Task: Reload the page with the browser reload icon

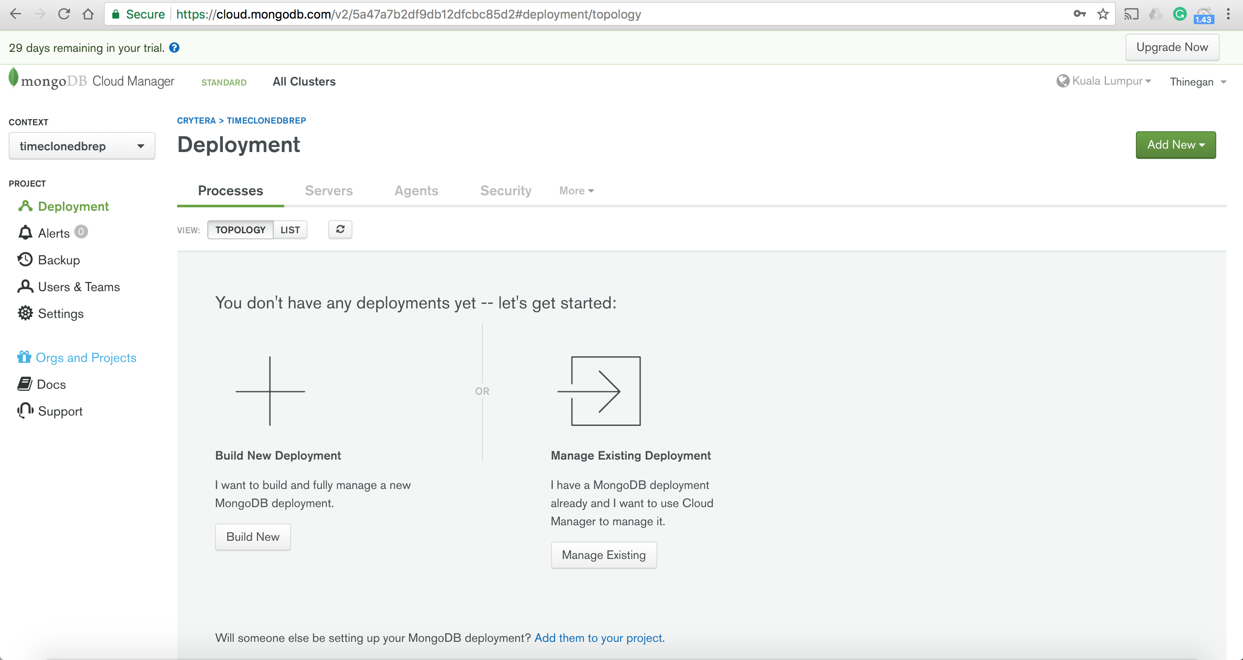Action: [x=63, y=14]
